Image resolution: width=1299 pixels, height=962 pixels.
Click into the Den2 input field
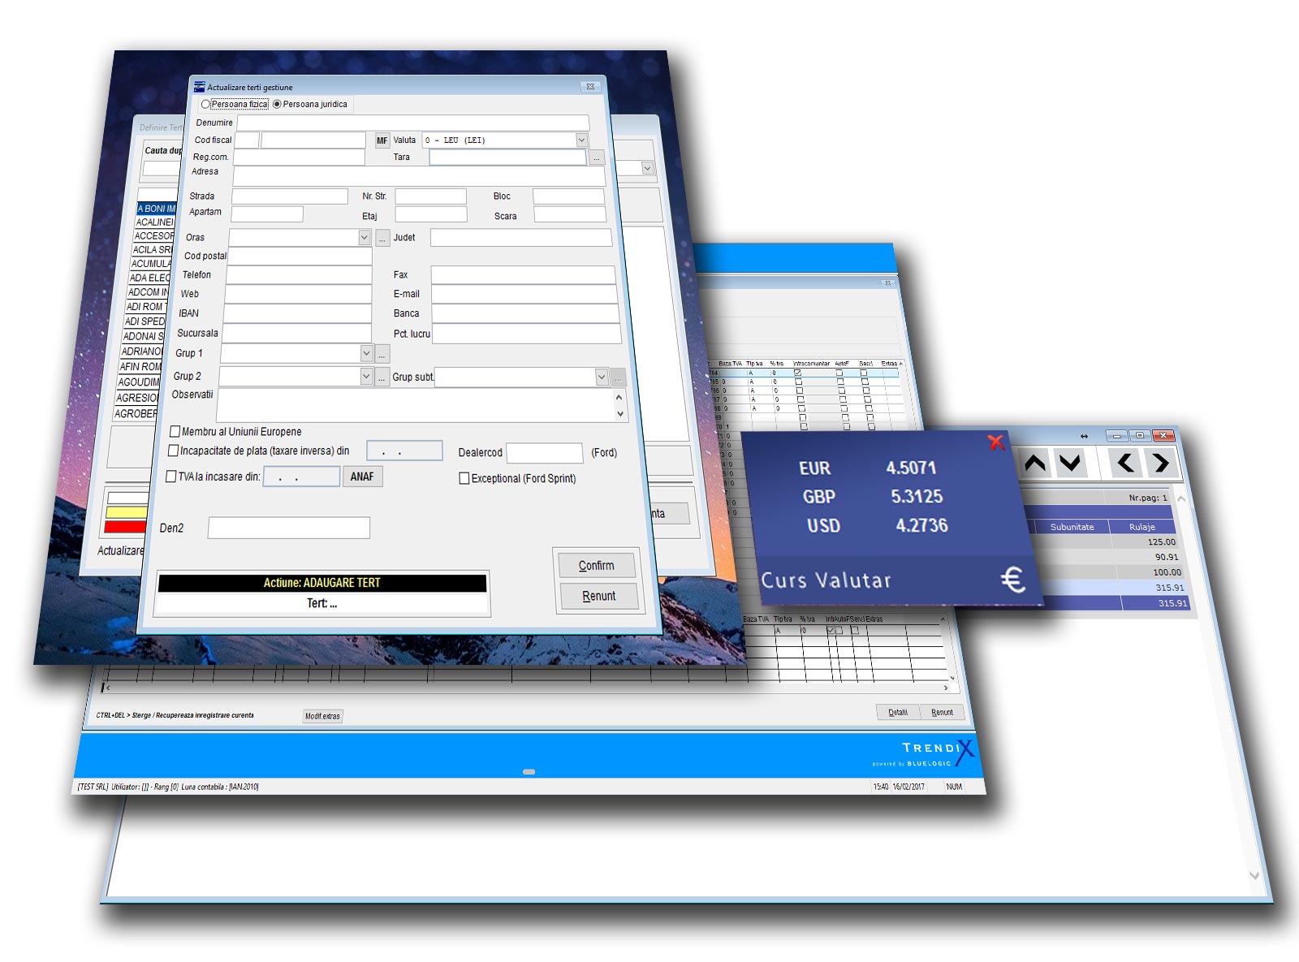pyautogui.click(x=289, y=528)
